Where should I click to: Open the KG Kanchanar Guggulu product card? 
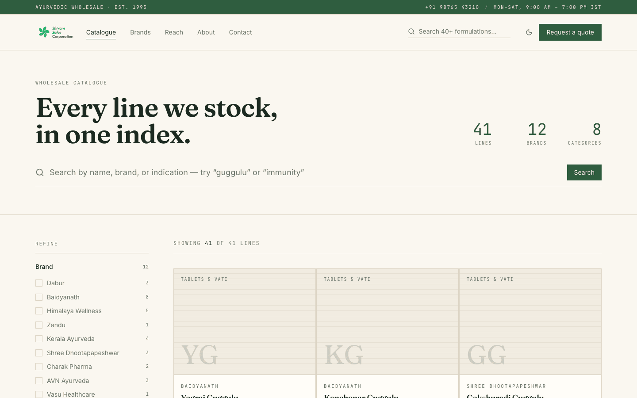coord(388,333)
